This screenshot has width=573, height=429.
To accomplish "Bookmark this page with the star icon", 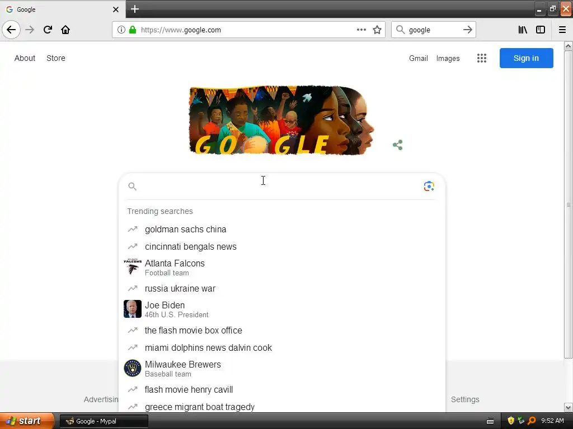I will tap(377, 30).
